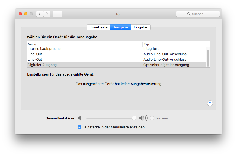Open the help question mark button

(210, 103)
